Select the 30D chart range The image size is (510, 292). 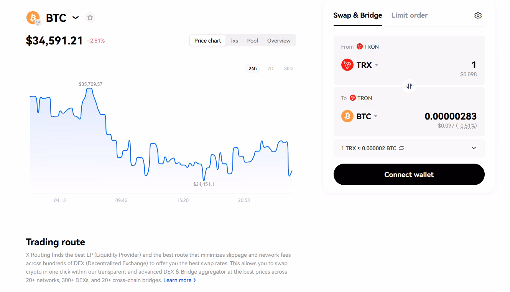[x=288, y=68]
